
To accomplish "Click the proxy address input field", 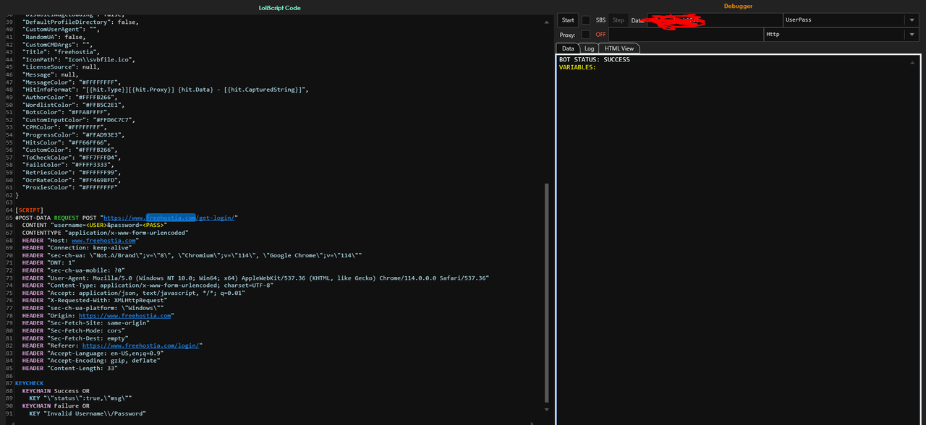I will pyautogui.click(x=686, y=35).
